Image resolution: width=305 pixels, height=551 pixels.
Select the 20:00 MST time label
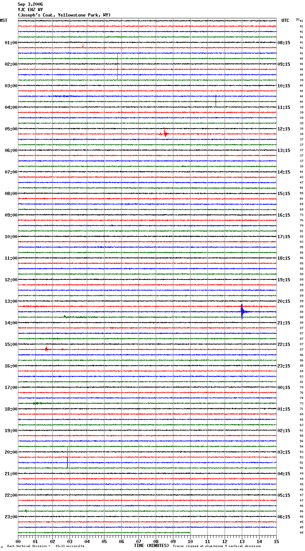coord(11,452)
